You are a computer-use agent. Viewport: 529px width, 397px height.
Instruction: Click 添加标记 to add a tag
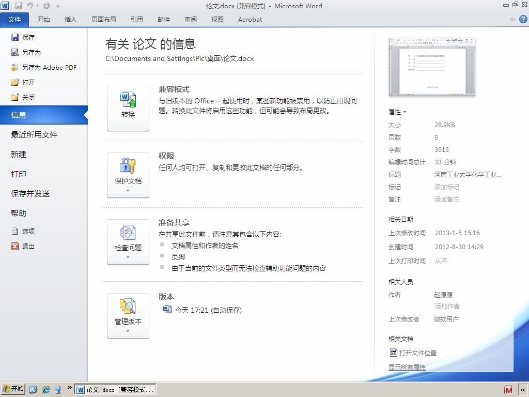pos(447,187)
